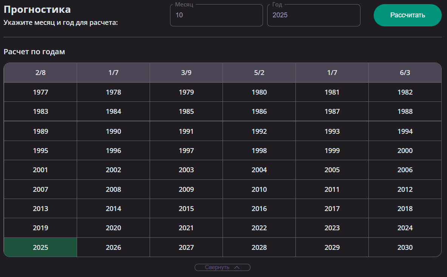Choose the 1986 cell

[259, 112]
